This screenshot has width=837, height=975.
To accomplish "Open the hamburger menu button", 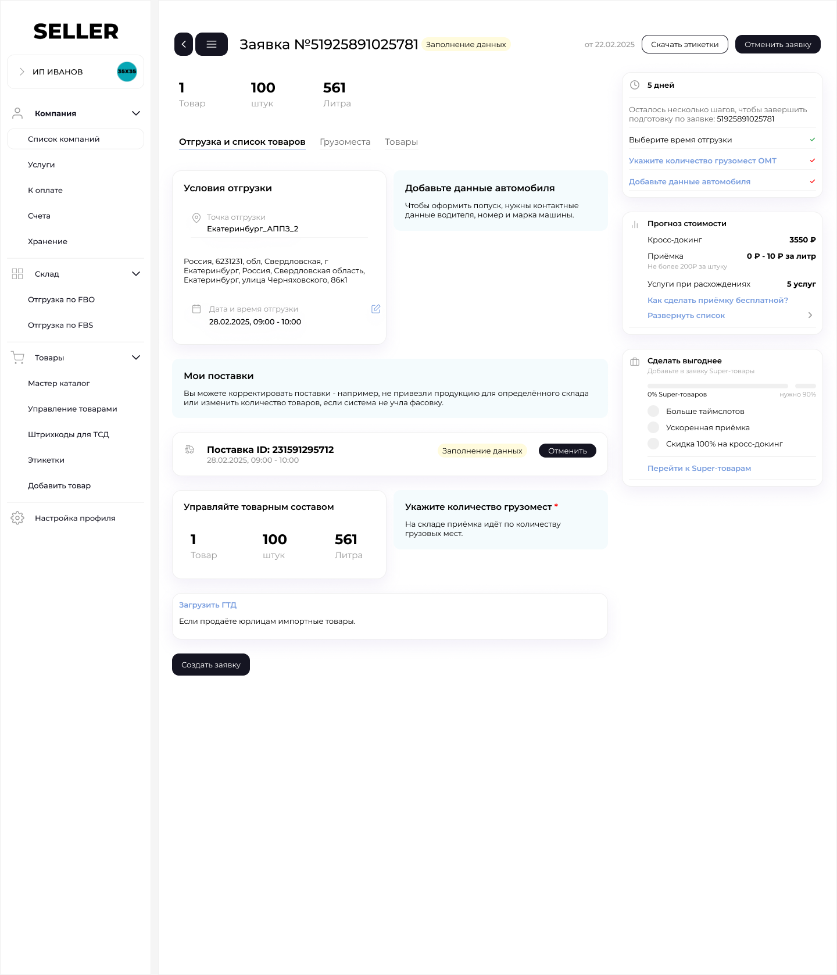I will point(212,44).
